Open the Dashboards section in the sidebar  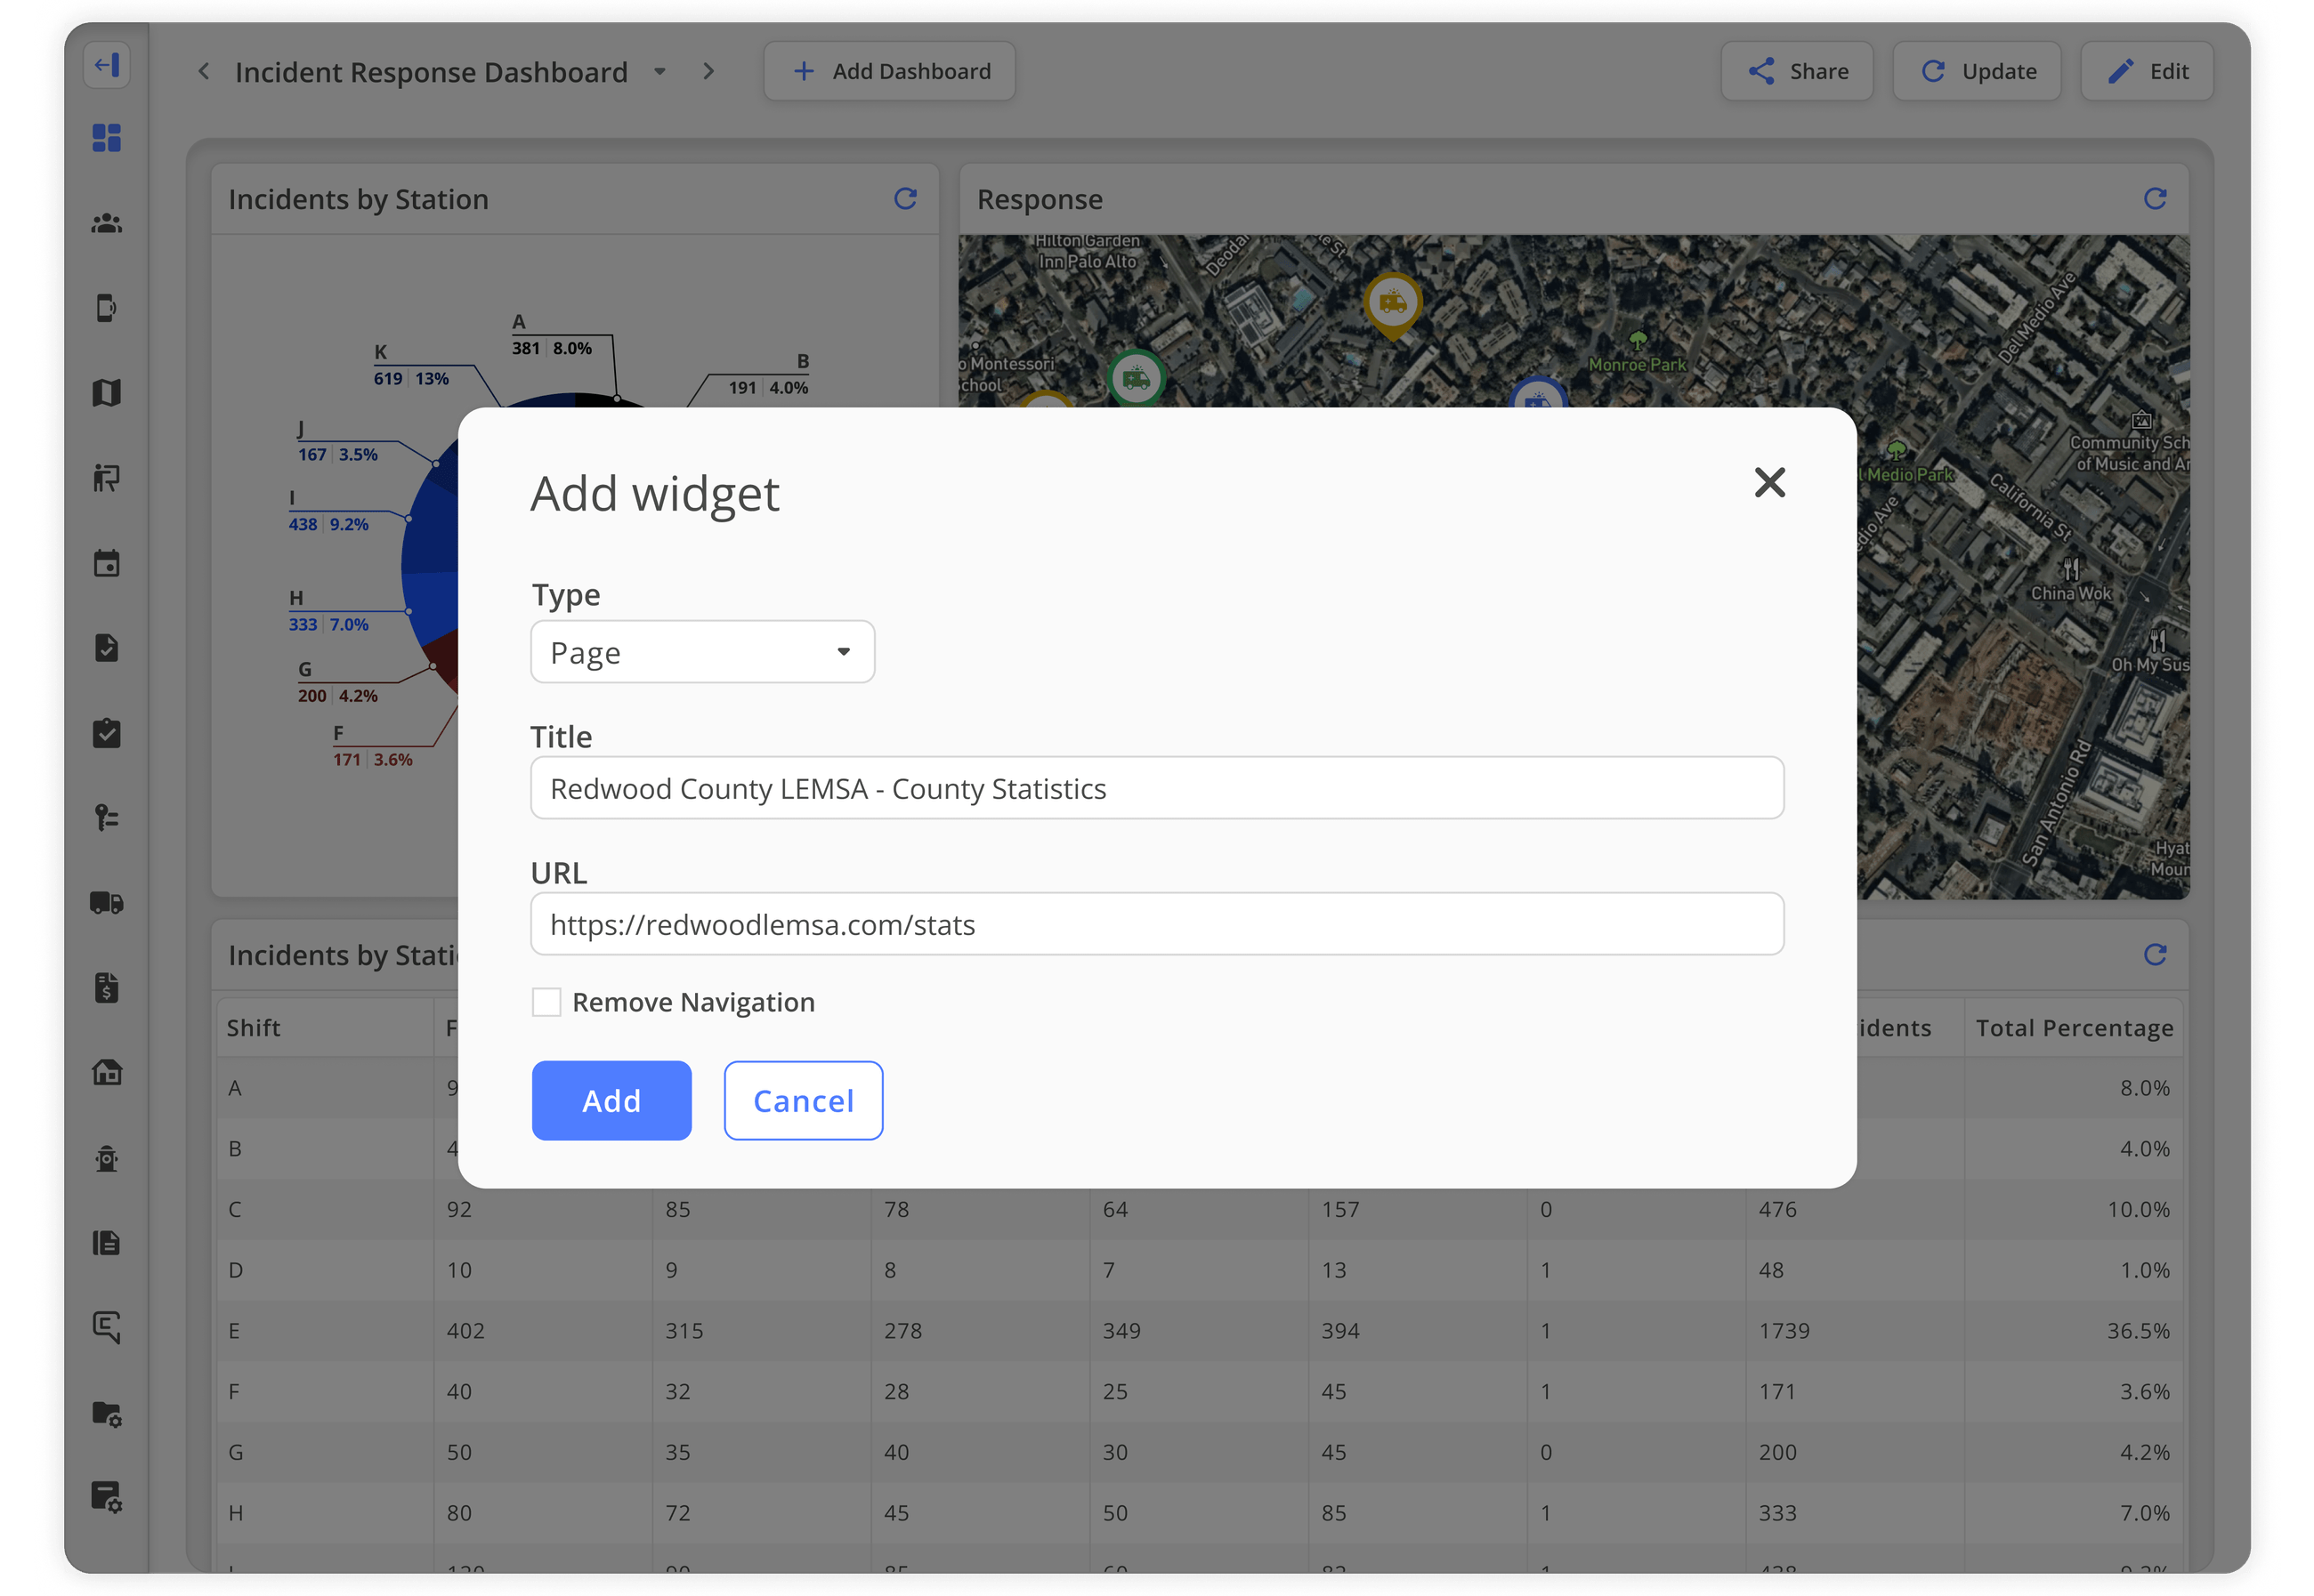pyautogui.click(x=107, y=139)
